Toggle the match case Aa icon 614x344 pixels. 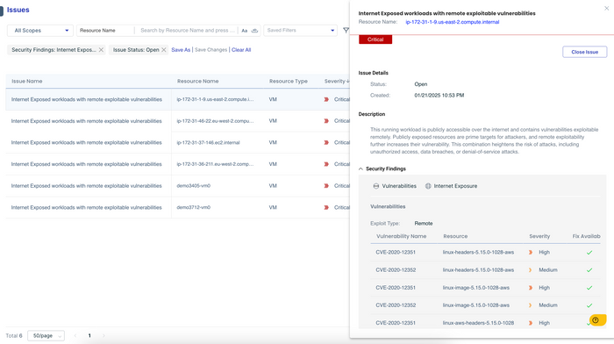click(x=245, y=31)
